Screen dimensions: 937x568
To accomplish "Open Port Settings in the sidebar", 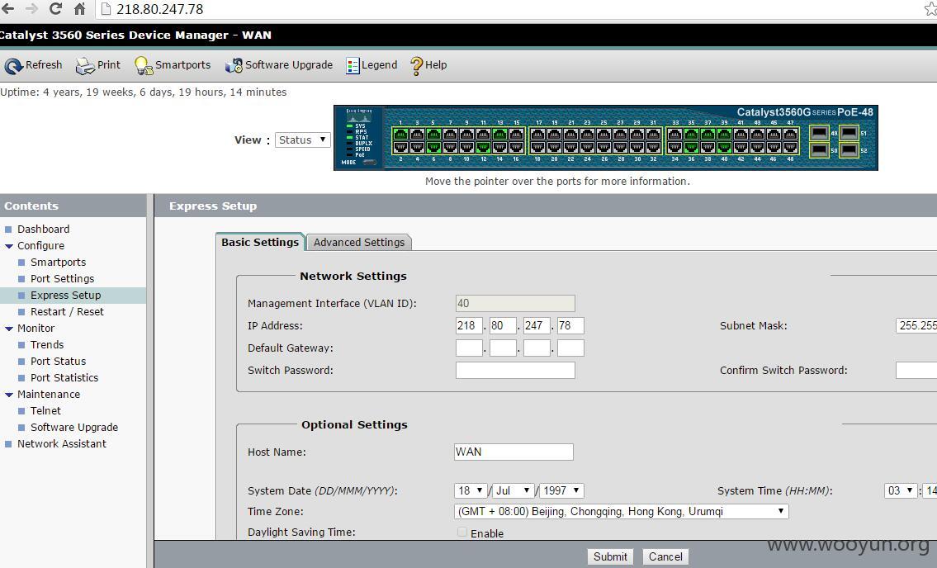I will click(x=62, y=278).
